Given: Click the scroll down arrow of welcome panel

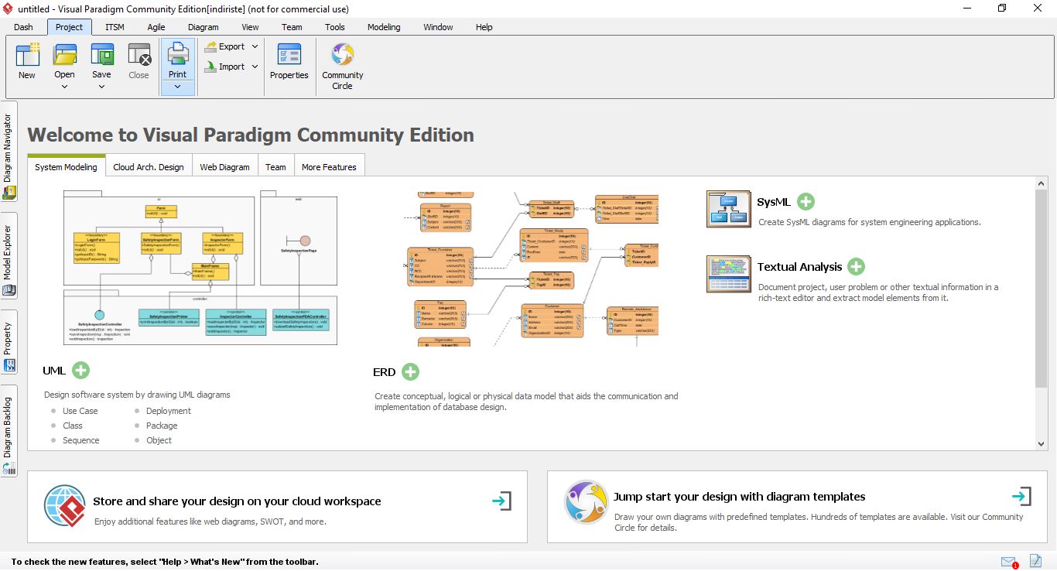Looking at the screenshot, I should coord(1041,444).
